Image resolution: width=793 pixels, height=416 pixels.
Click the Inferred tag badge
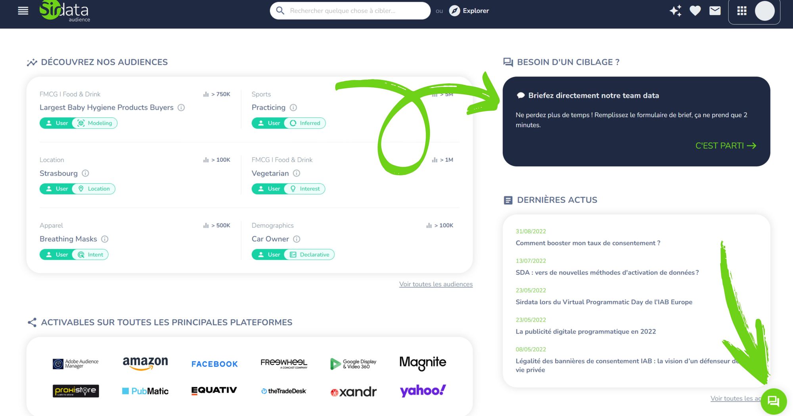tap(305, 123)
